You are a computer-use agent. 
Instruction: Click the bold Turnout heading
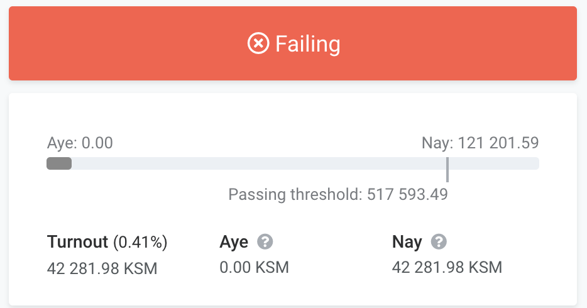click(x=77, y=242)
